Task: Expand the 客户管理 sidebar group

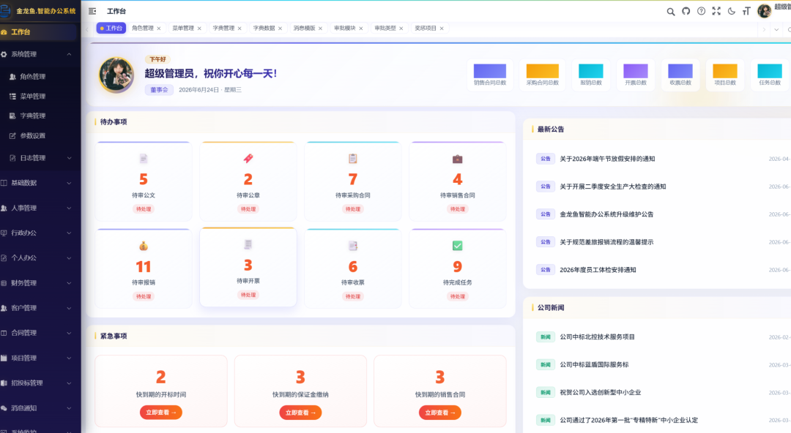Action: click(69, 308)
